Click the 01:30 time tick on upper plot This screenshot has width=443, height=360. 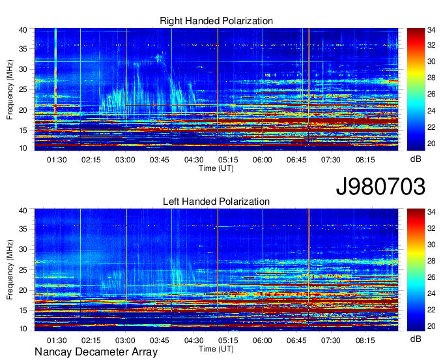57,160
